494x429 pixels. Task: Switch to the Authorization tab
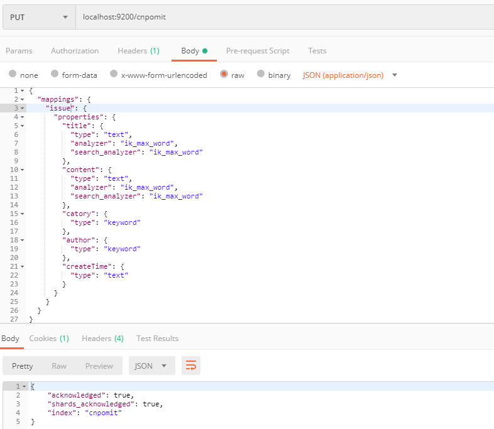pos(75,51)
